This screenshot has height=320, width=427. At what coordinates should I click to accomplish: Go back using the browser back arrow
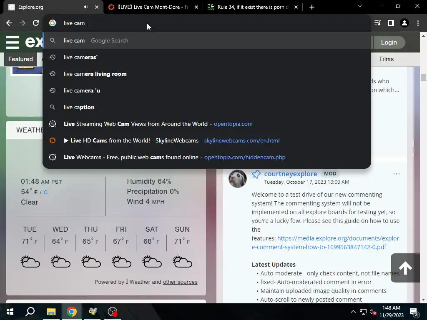click(9, 23)
